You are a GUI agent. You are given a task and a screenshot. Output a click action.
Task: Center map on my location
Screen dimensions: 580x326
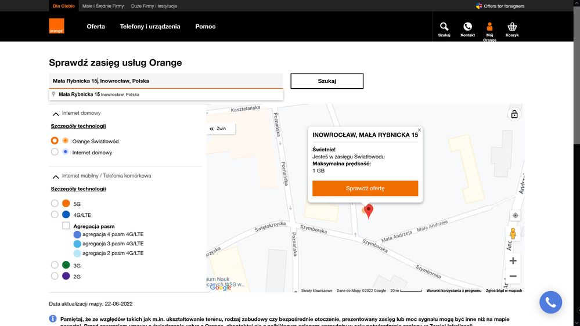coord(514,215)
